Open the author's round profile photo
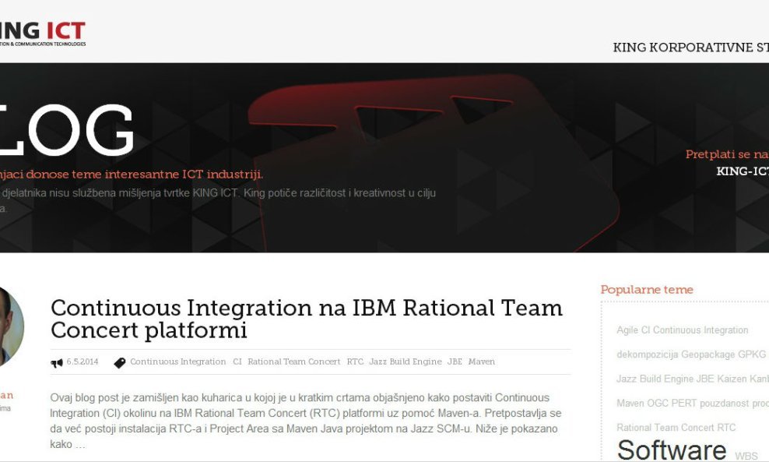This screenshot has height=462, width=769. click(x=11, y=326)
